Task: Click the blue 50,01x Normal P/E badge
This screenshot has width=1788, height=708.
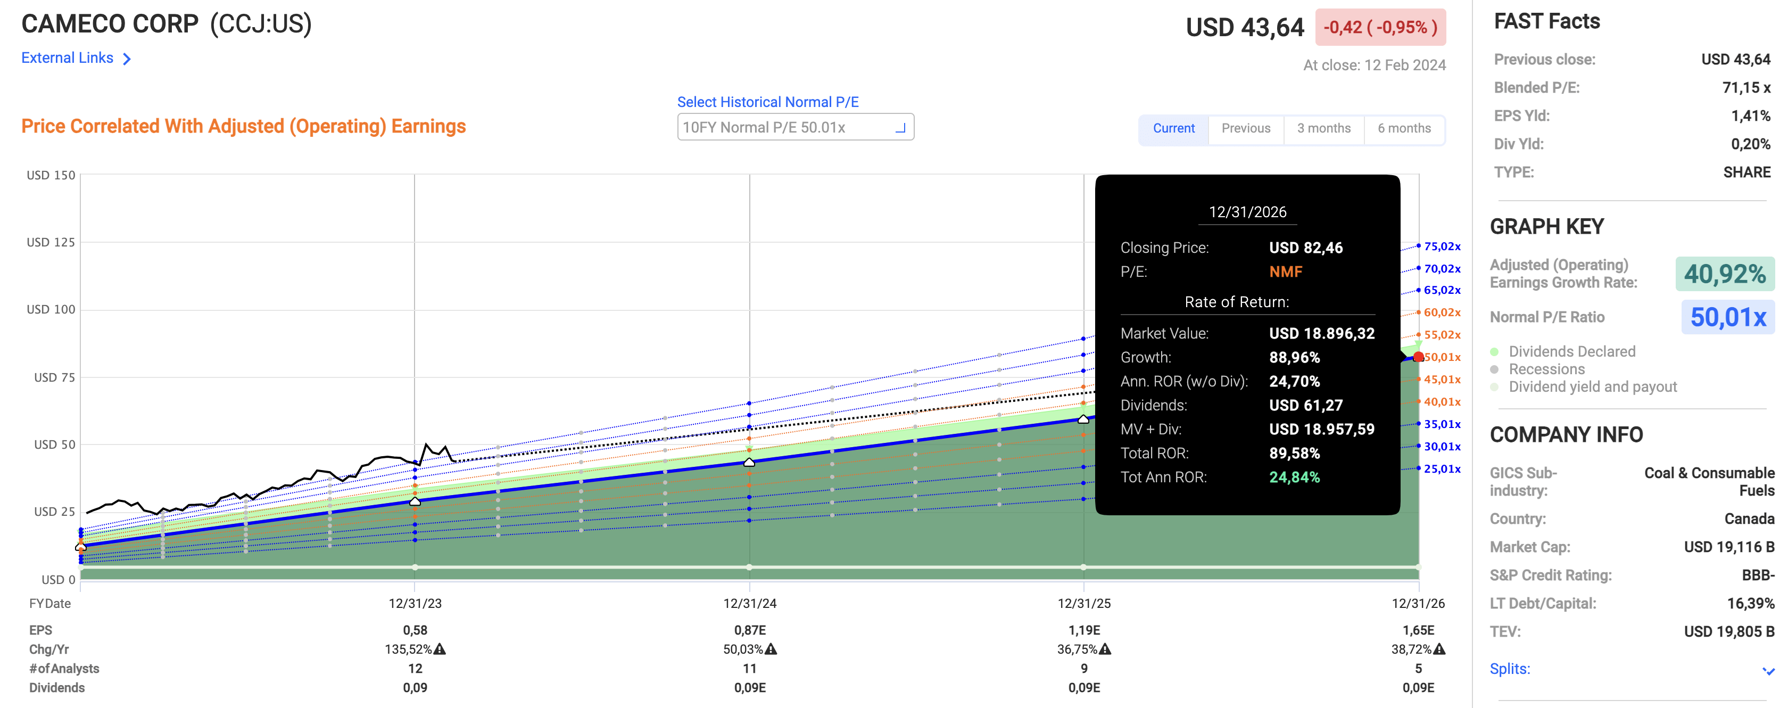Action: pos(1728,317)
